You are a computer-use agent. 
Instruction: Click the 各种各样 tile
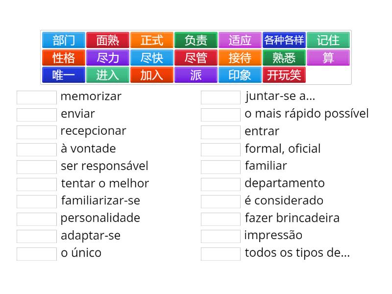click(x=284, y=40)
